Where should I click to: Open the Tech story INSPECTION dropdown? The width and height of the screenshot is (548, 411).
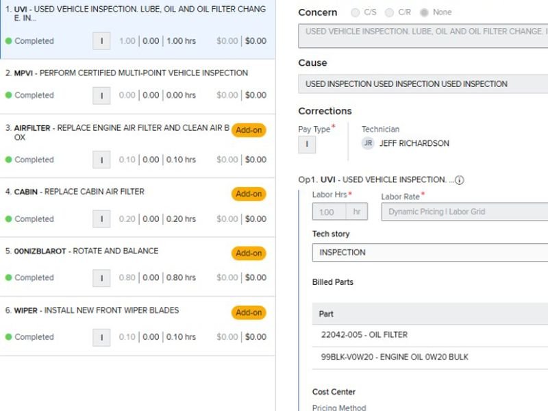(x=429, y=252)
